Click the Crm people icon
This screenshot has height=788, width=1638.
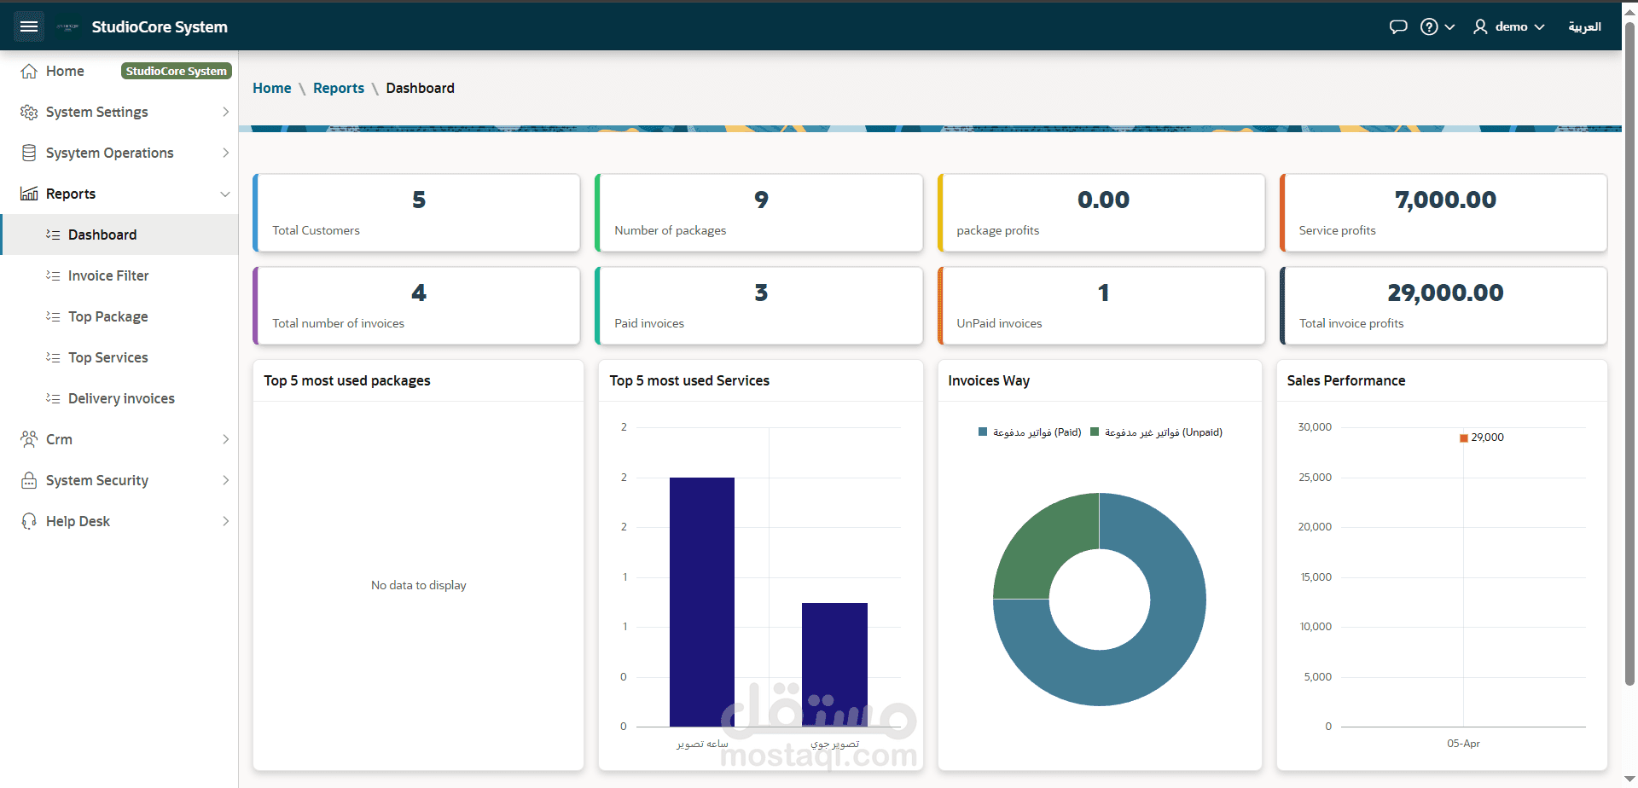click(x=29, y=439)
